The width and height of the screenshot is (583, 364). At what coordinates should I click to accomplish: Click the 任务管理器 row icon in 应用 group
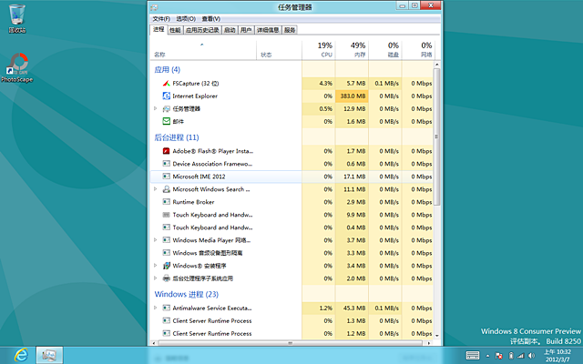[166, 109]
